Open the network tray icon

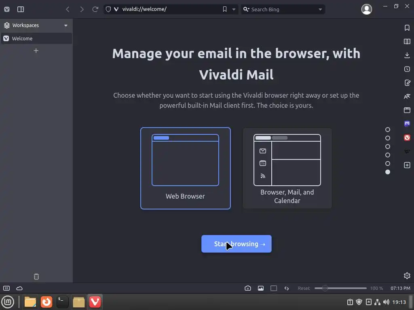(377, 302)
